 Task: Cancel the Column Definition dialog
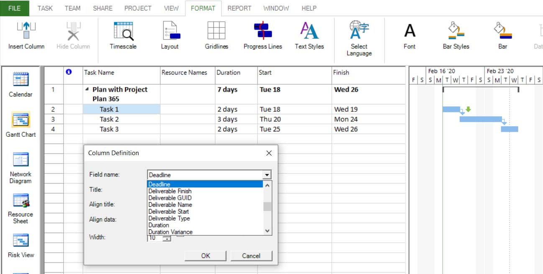click(x=251, y=256)
